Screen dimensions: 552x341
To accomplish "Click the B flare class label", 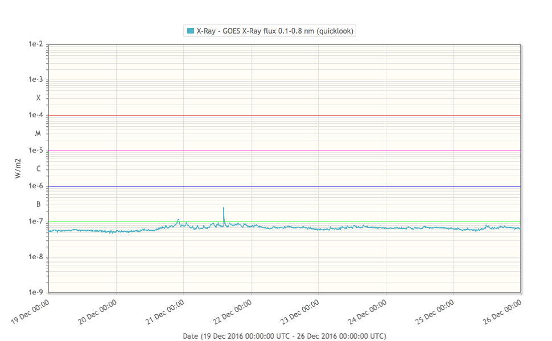I will pyautogui.click(x=38, y=205).
